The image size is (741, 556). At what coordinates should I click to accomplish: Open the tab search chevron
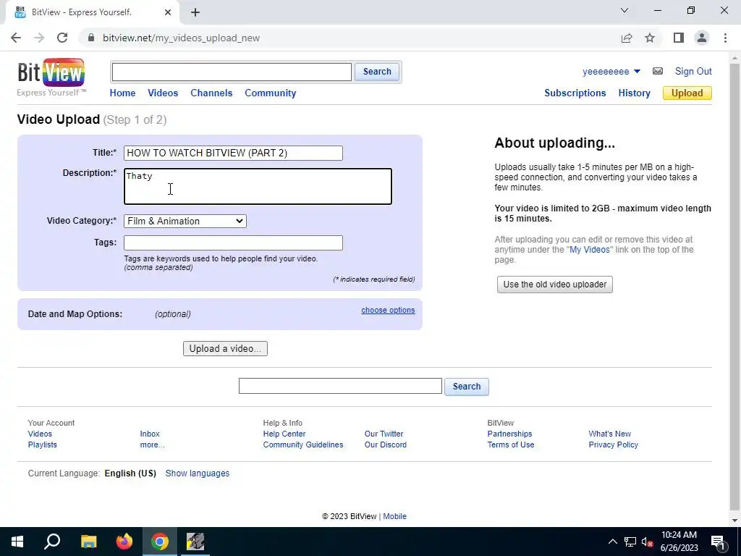coord(624,10)
